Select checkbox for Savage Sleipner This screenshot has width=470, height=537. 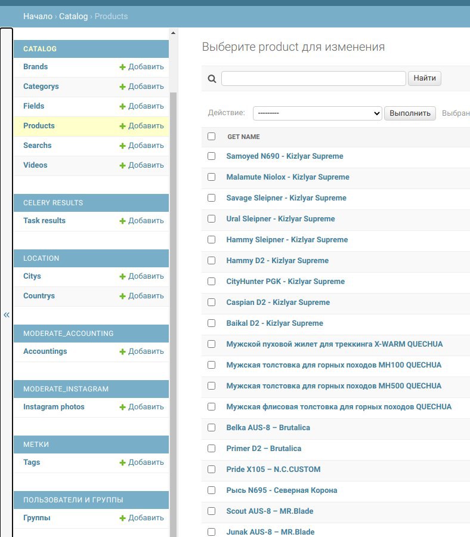pyautogui.click(x=212, y=198)
